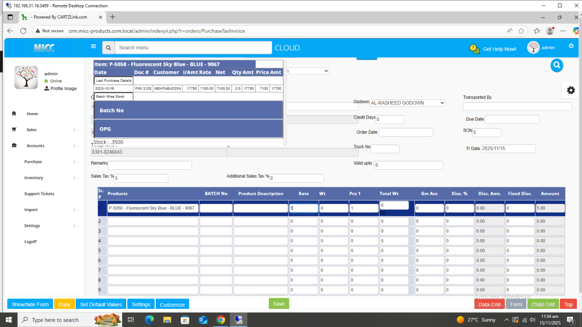Screen dimensions: 582x327
Task: Go to Home in sidebar
Action: pyautogui.click(x=32, y=114)
